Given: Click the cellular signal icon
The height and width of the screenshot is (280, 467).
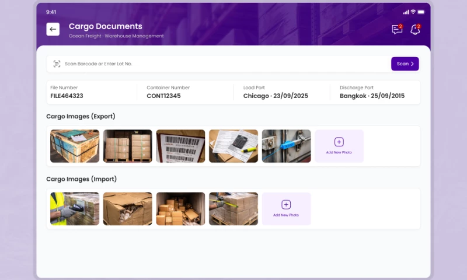Looking at the screenshot, I should click(406, 12).
